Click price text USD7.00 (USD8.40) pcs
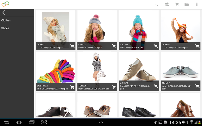202x126 pixels. pyautogui.click(x=132, y=47)
